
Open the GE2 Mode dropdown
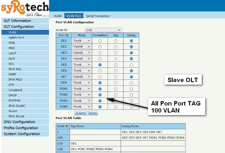pos(82,47)
